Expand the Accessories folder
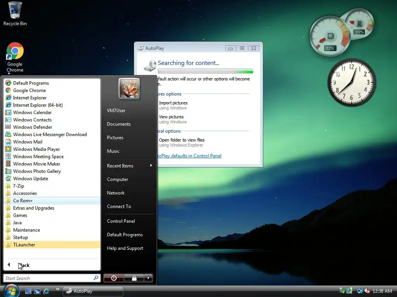This screenshot has height=297, width=397. coord(52,193)
